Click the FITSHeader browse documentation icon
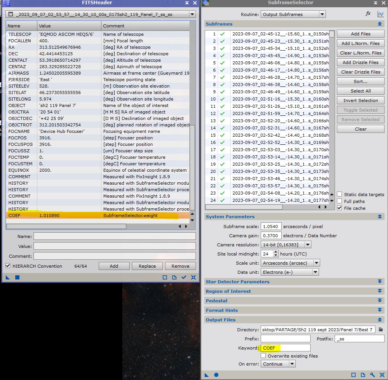388x380 pixels. [x=175, y=278]
